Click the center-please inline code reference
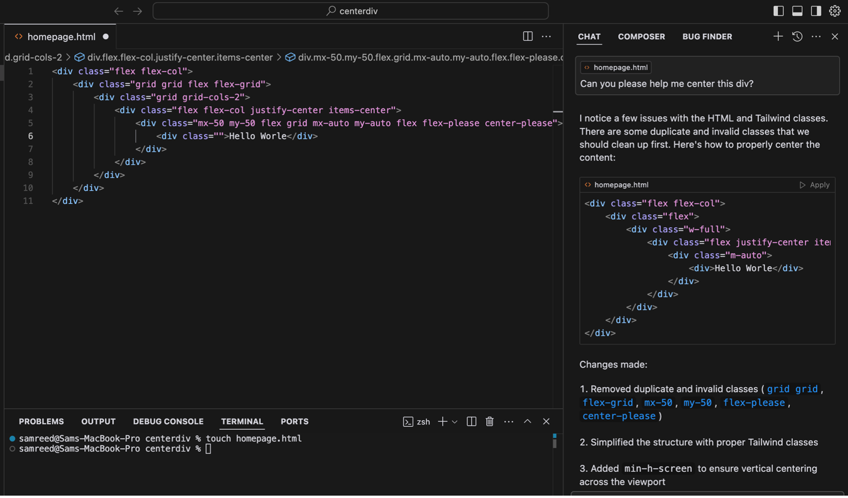 tap(619, 416)
